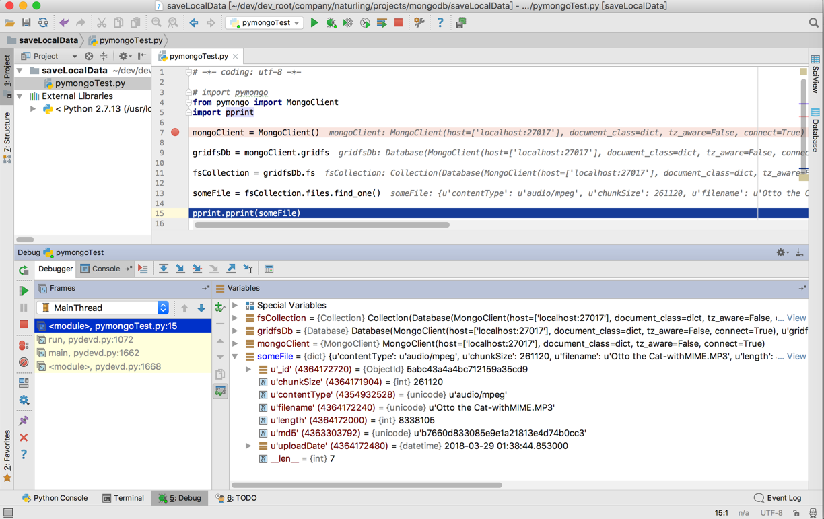Toggle Mute Breakpoints in debug sidebar
This screenshot has width=824, height=519.
[24, 362]
